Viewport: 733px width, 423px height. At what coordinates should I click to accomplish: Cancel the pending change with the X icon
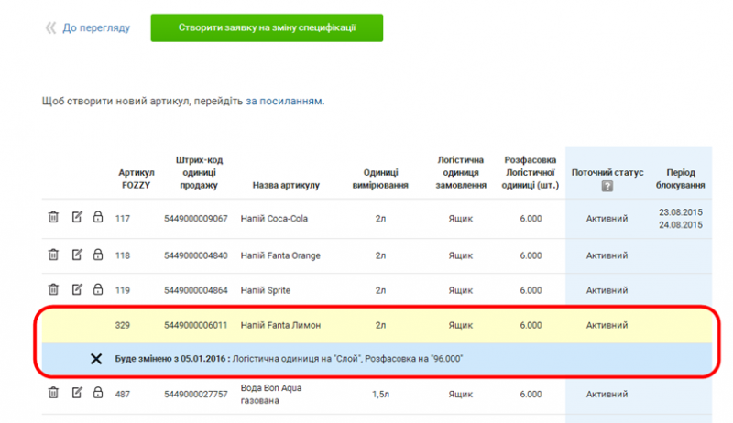pyautogui.click(x=96, y=358)
